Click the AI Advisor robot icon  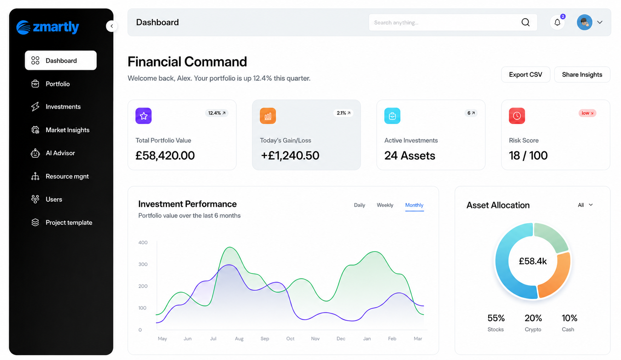tap(35, 153)
